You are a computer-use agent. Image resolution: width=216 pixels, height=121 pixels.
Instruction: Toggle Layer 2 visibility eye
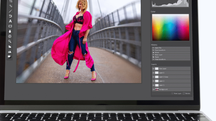[x=153, y=81]
